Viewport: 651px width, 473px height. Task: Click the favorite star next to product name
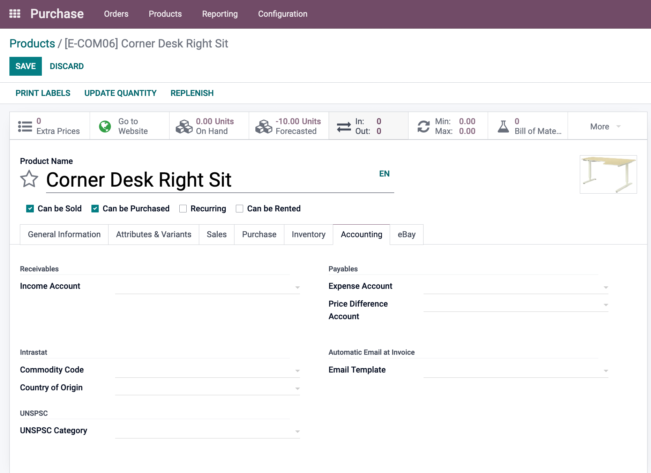click(29, 179)
